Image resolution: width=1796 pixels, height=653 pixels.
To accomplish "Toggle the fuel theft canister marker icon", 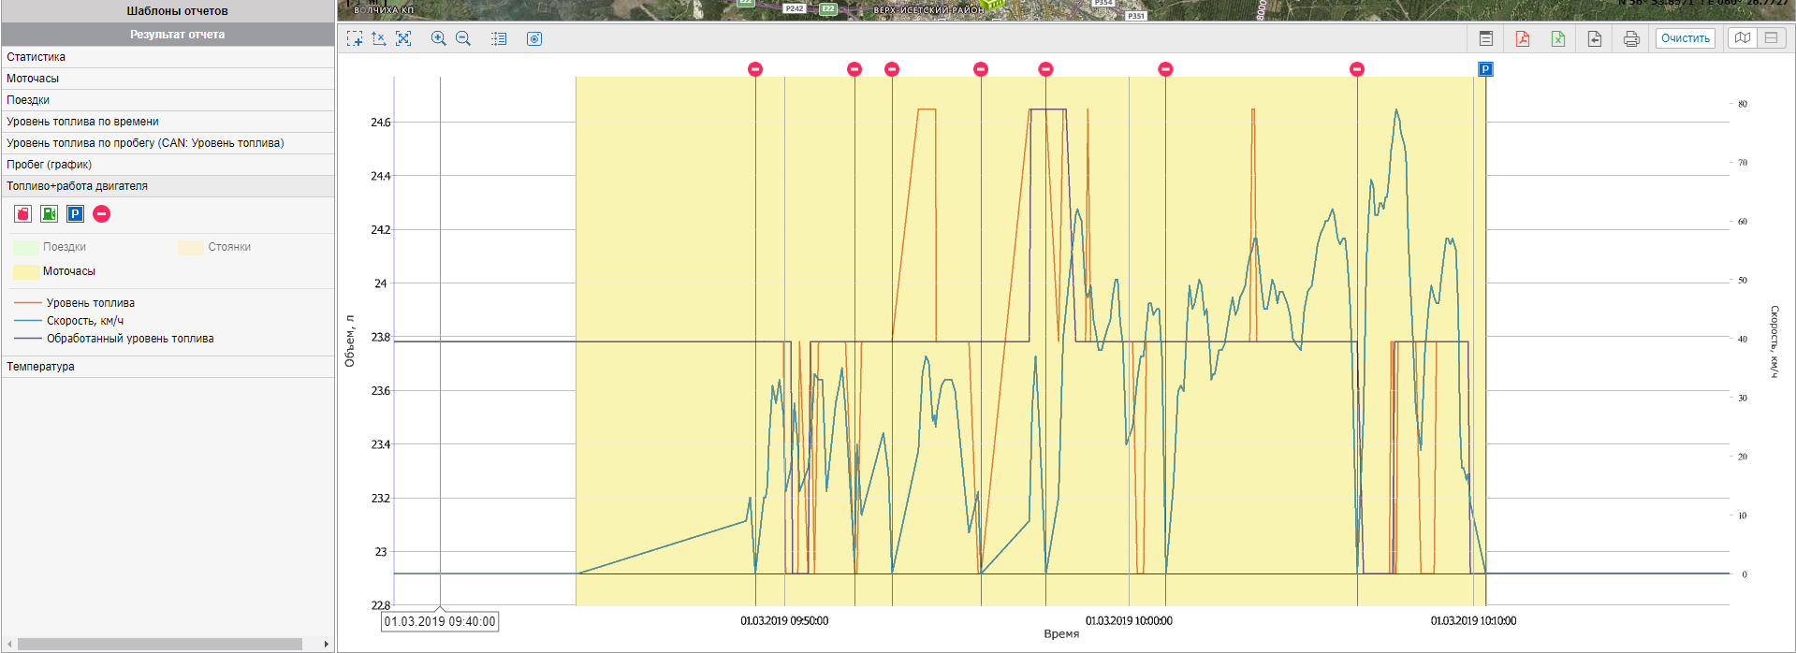I will point(23,214).
